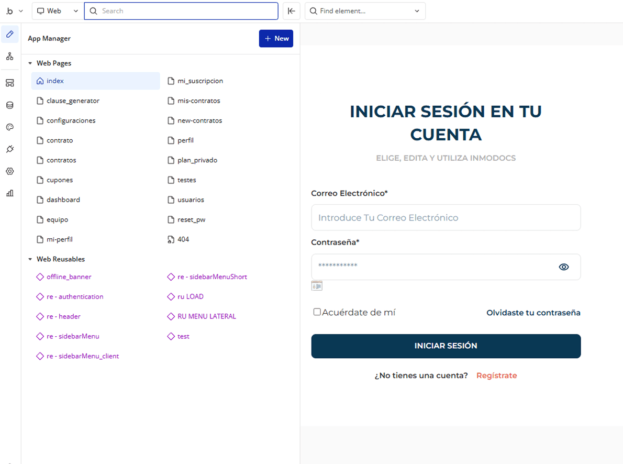Click the page icon next to dashboard
This screenshot has width=623, height=464.
coord(40,200)
